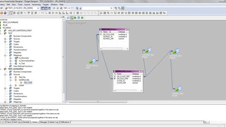Close the Navigator panel with X button
The height and width of the screenshot is (127, 226).
click(64, 17)
